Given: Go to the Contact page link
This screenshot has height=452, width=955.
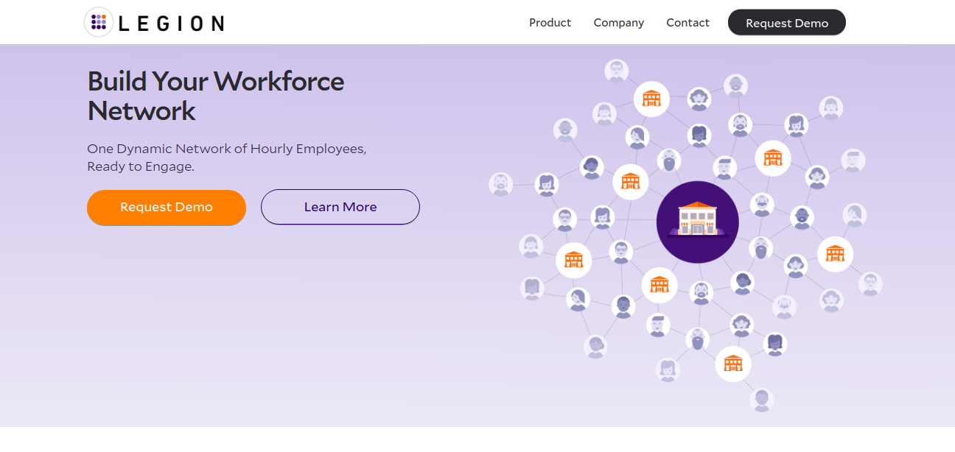Looking at the screenshot, I should coord(688,23).
